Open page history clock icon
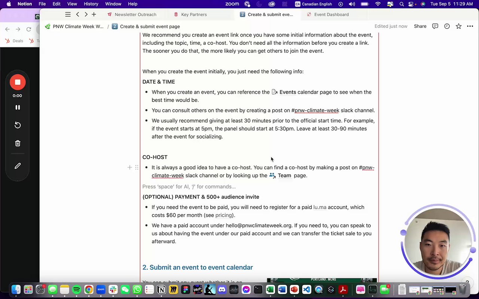 pyautogui.click(x=447, y=26)
